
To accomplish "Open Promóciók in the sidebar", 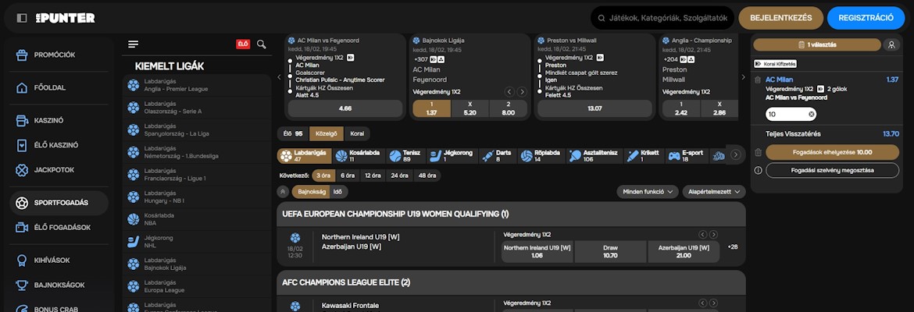I will tap(59, 55).
